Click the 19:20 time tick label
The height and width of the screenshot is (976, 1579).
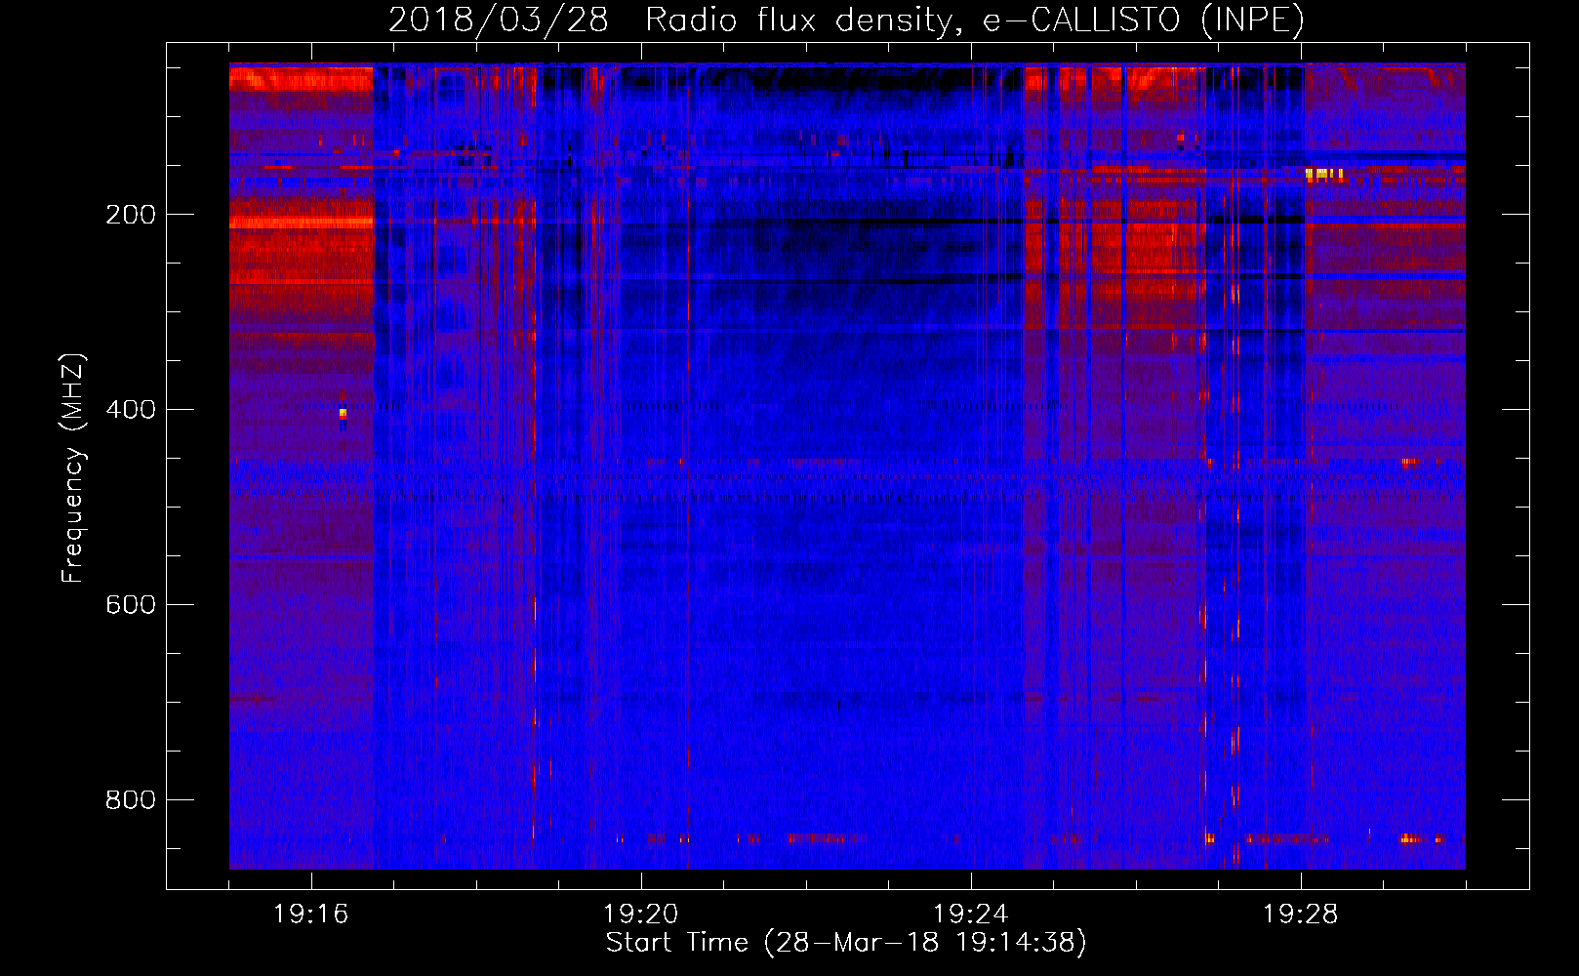pos(640,915)
